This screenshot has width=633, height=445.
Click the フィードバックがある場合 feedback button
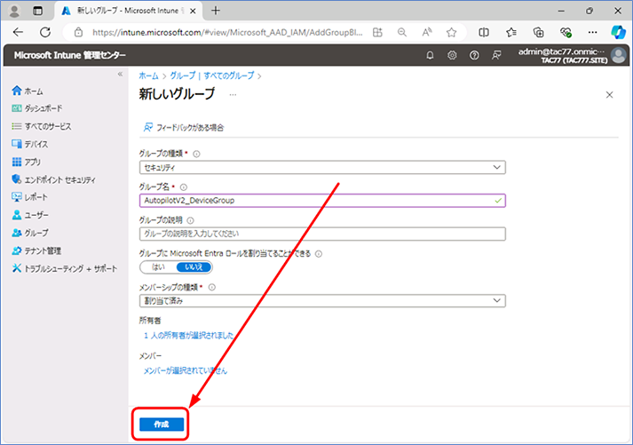(184, 128)
